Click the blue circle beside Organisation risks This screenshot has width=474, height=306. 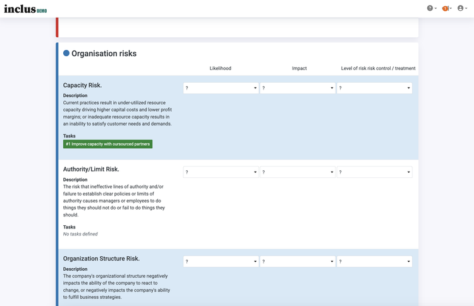click(66, 54)
